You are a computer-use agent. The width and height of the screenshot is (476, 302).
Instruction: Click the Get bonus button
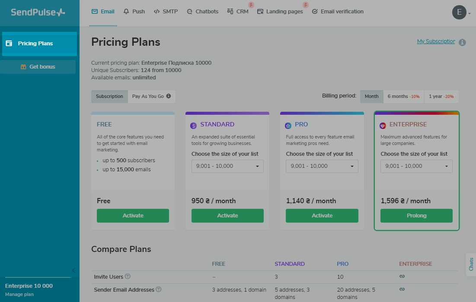[x=38, y=66]
